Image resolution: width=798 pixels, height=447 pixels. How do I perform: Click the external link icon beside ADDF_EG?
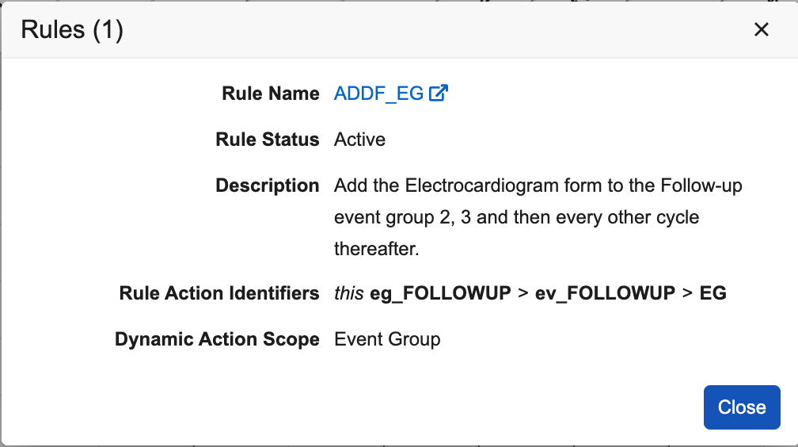pyautogui.click(x=439, y=94)
